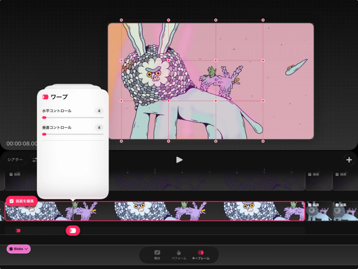Select the top-left warp mesh control point
The image size is (358, 269).
121,20
